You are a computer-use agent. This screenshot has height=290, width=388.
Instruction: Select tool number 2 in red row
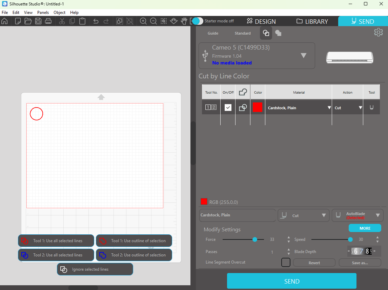214,107
